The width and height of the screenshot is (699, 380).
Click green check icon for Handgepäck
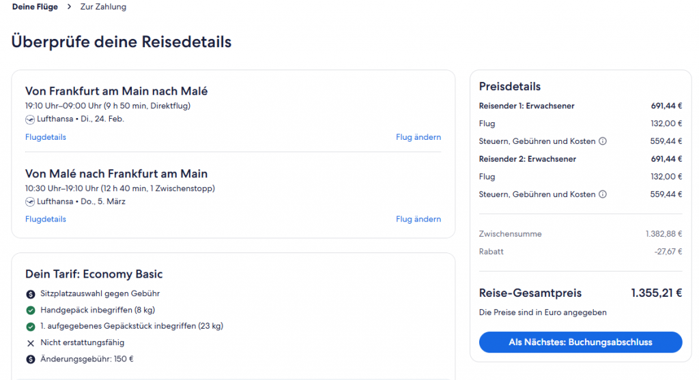31,310
